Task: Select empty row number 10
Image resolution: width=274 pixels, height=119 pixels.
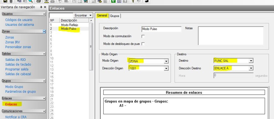Action: coord(69,58)
